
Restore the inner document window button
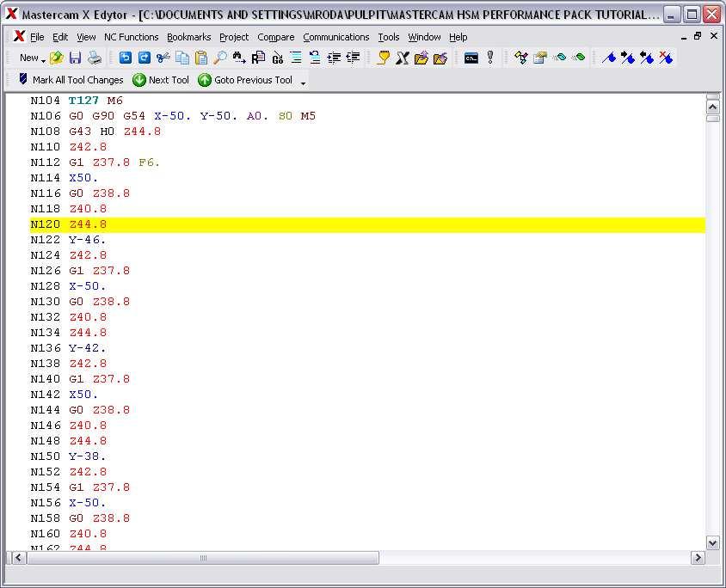pos(698,36)
